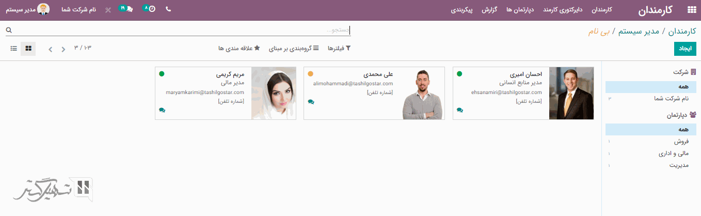Image resolution: width=701 pixels, height=216 pixels.
Task: Switch to list view
Action: coord(13,49)
